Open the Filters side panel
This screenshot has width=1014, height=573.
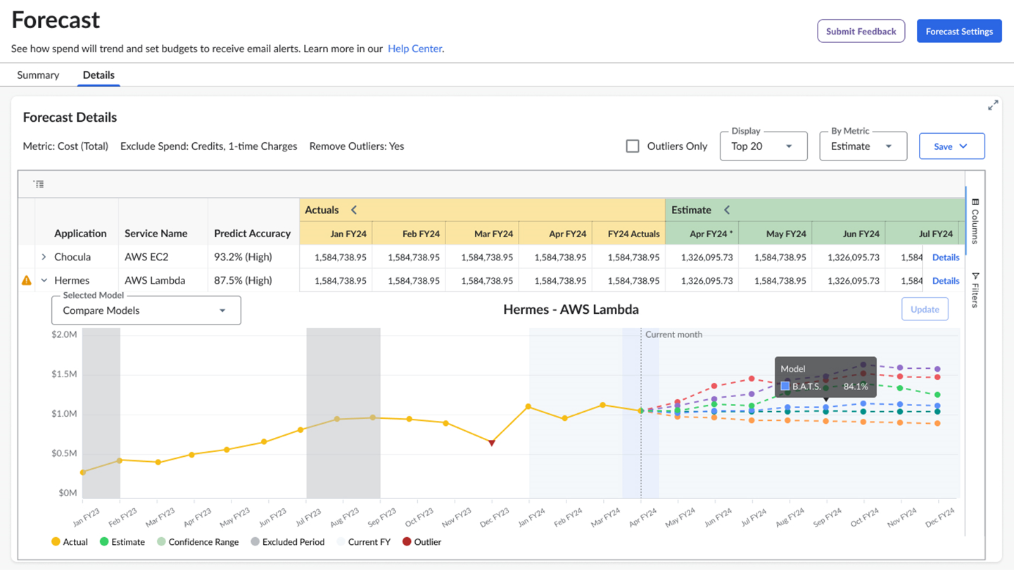(975, 290)
